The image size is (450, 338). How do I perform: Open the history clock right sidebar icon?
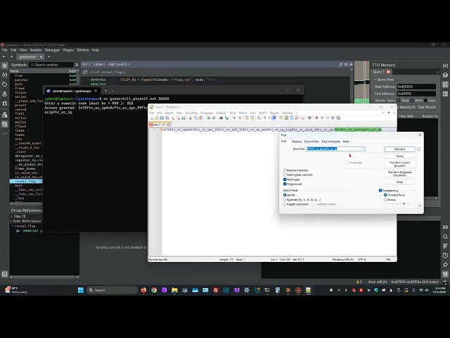445,255
